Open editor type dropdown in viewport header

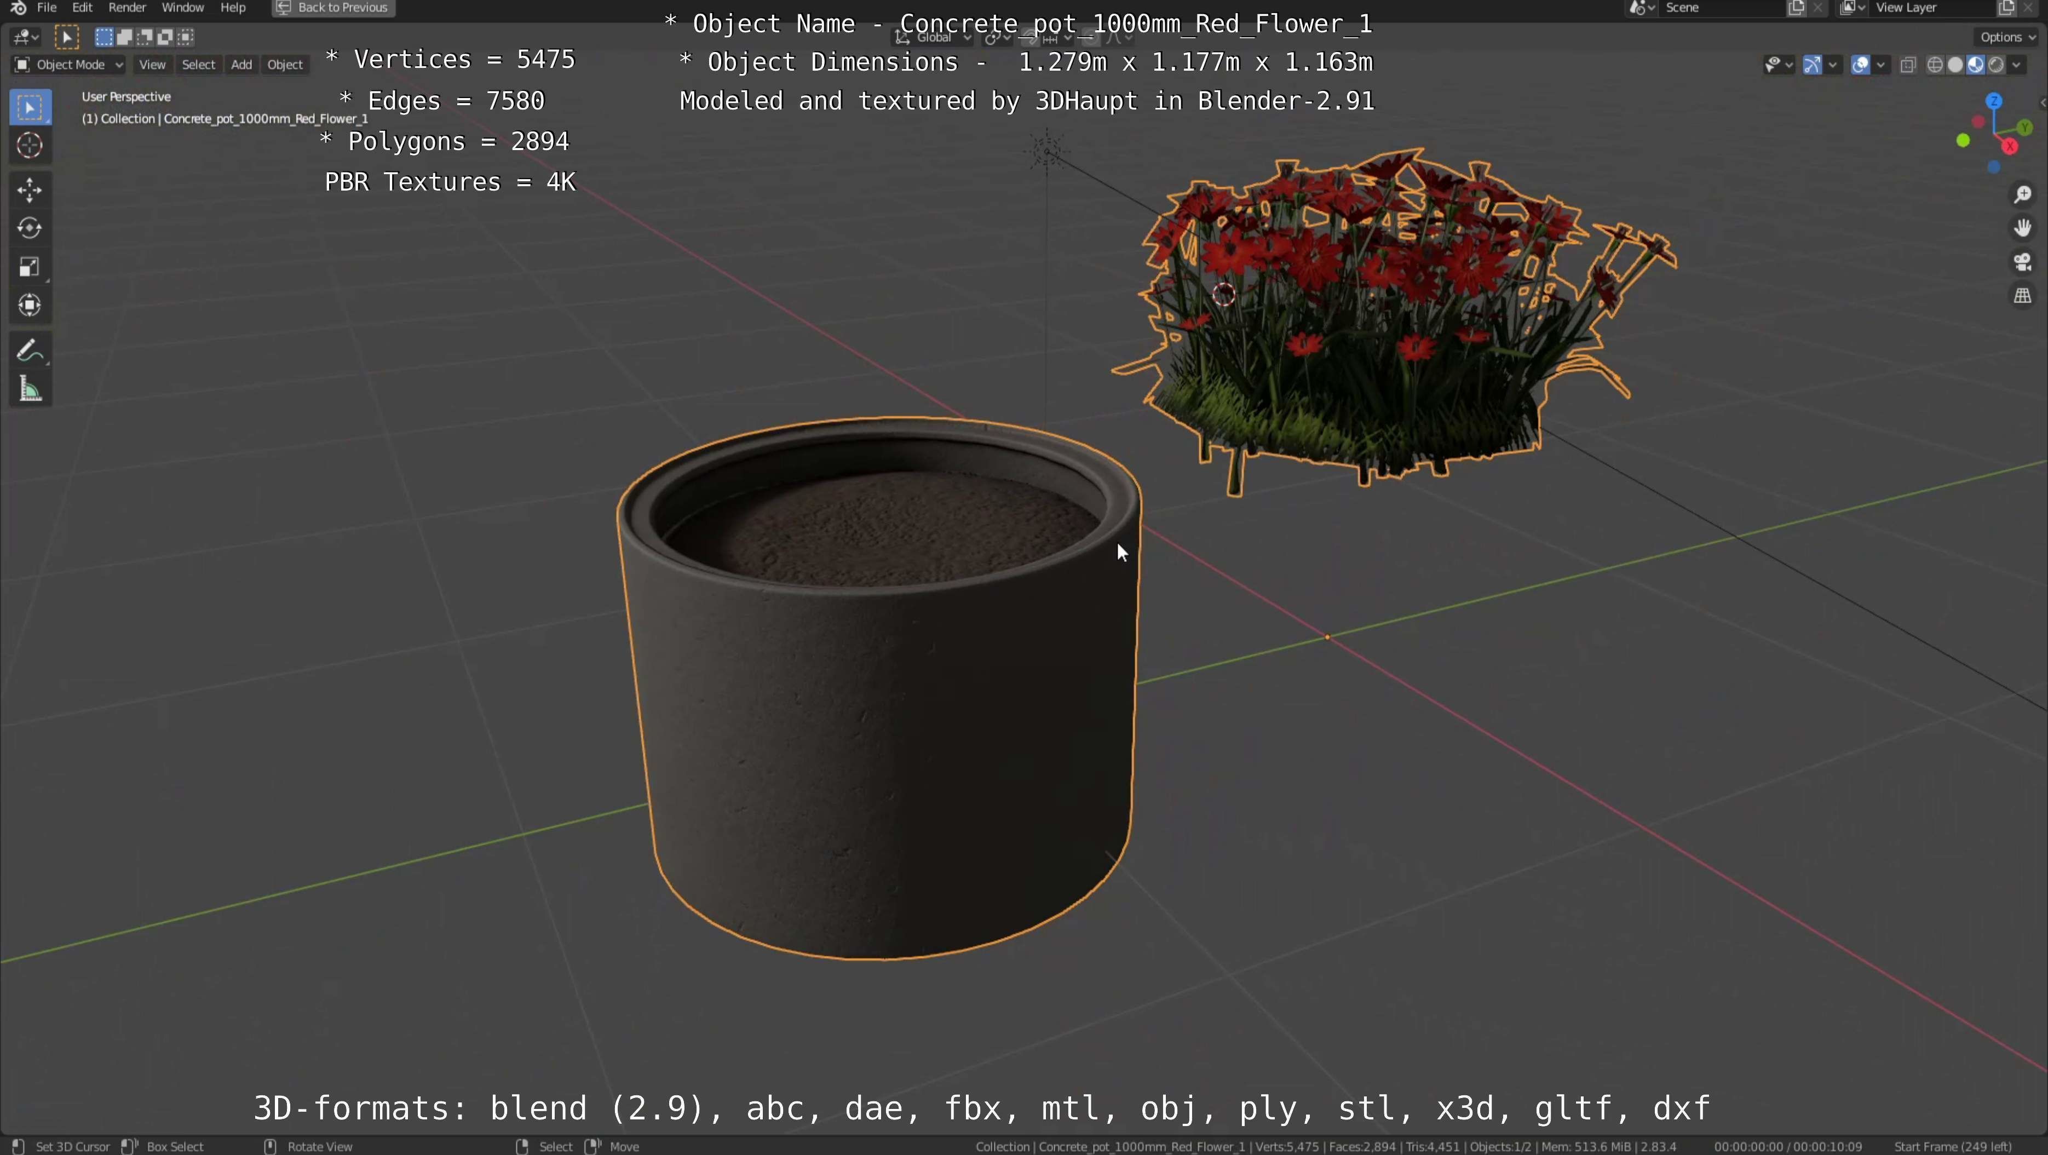26,37
